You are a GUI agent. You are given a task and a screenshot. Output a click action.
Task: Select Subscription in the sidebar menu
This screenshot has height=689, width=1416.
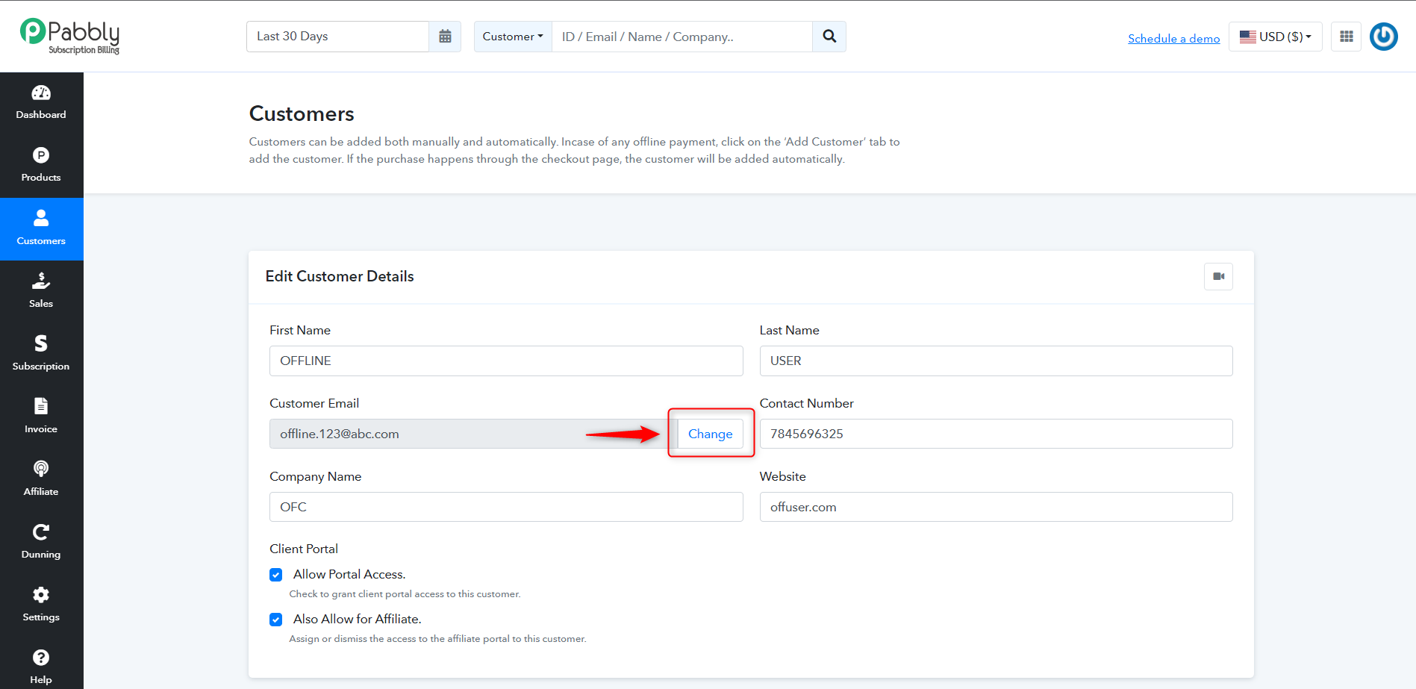[x=41, y=354]
